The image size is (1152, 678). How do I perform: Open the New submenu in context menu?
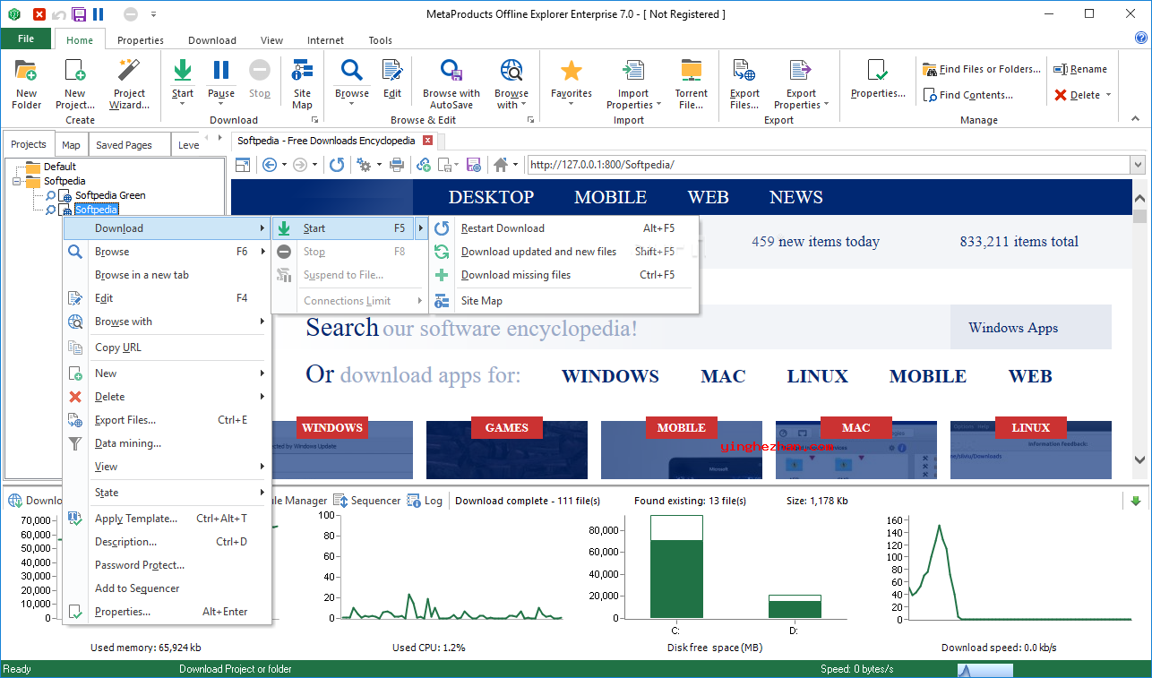[167, 373]
